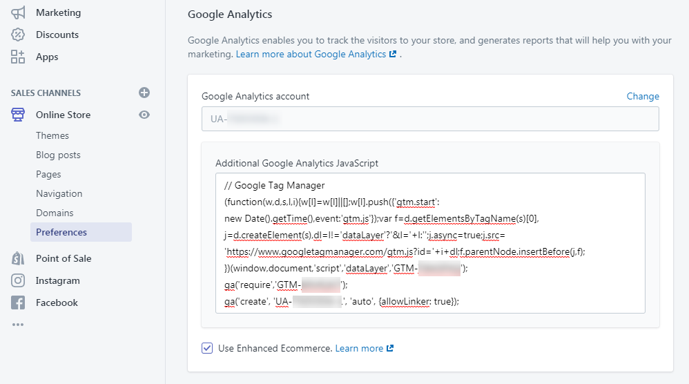Click the Facebook logo icon
The image size is (689, 384).
18,303
